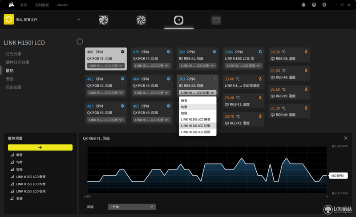Open cooling preset dropdown on QX RGB #4 fan
Image resolution: width=356 pixels, height=217 pixels.
tap(152, 66)
